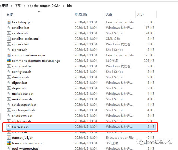Select the daemon.sh file icon
Image resolution: width=178 pixels, height=150 pixels.
[9, 77]
